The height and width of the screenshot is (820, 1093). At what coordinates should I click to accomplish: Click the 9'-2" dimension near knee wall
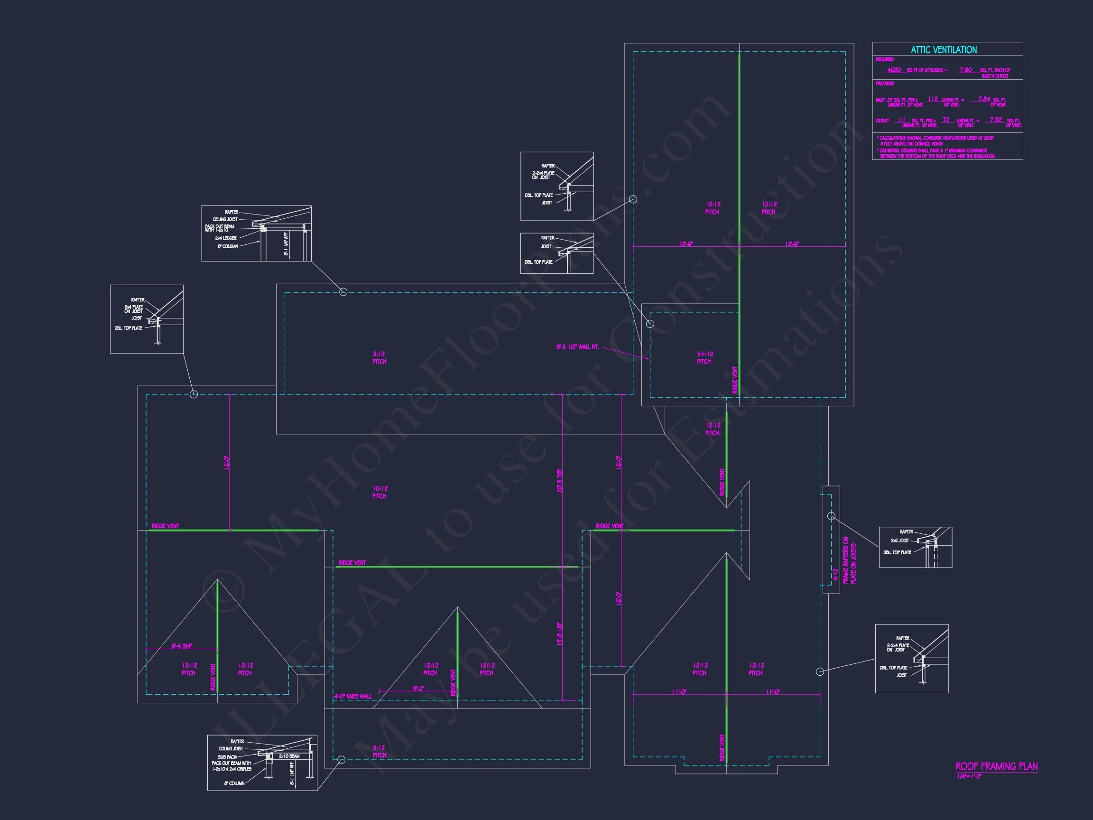click(x=418, y=688)
